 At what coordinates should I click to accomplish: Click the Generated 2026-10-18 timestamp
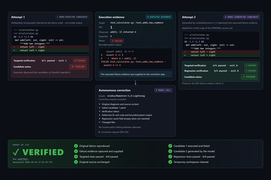[x=33, y=162]
